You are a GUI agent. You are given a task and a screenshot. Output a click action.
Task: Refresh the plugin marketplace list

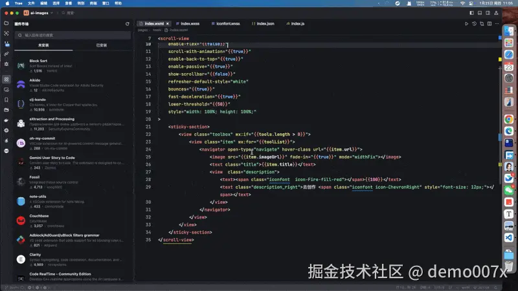(x=127, y=24)
